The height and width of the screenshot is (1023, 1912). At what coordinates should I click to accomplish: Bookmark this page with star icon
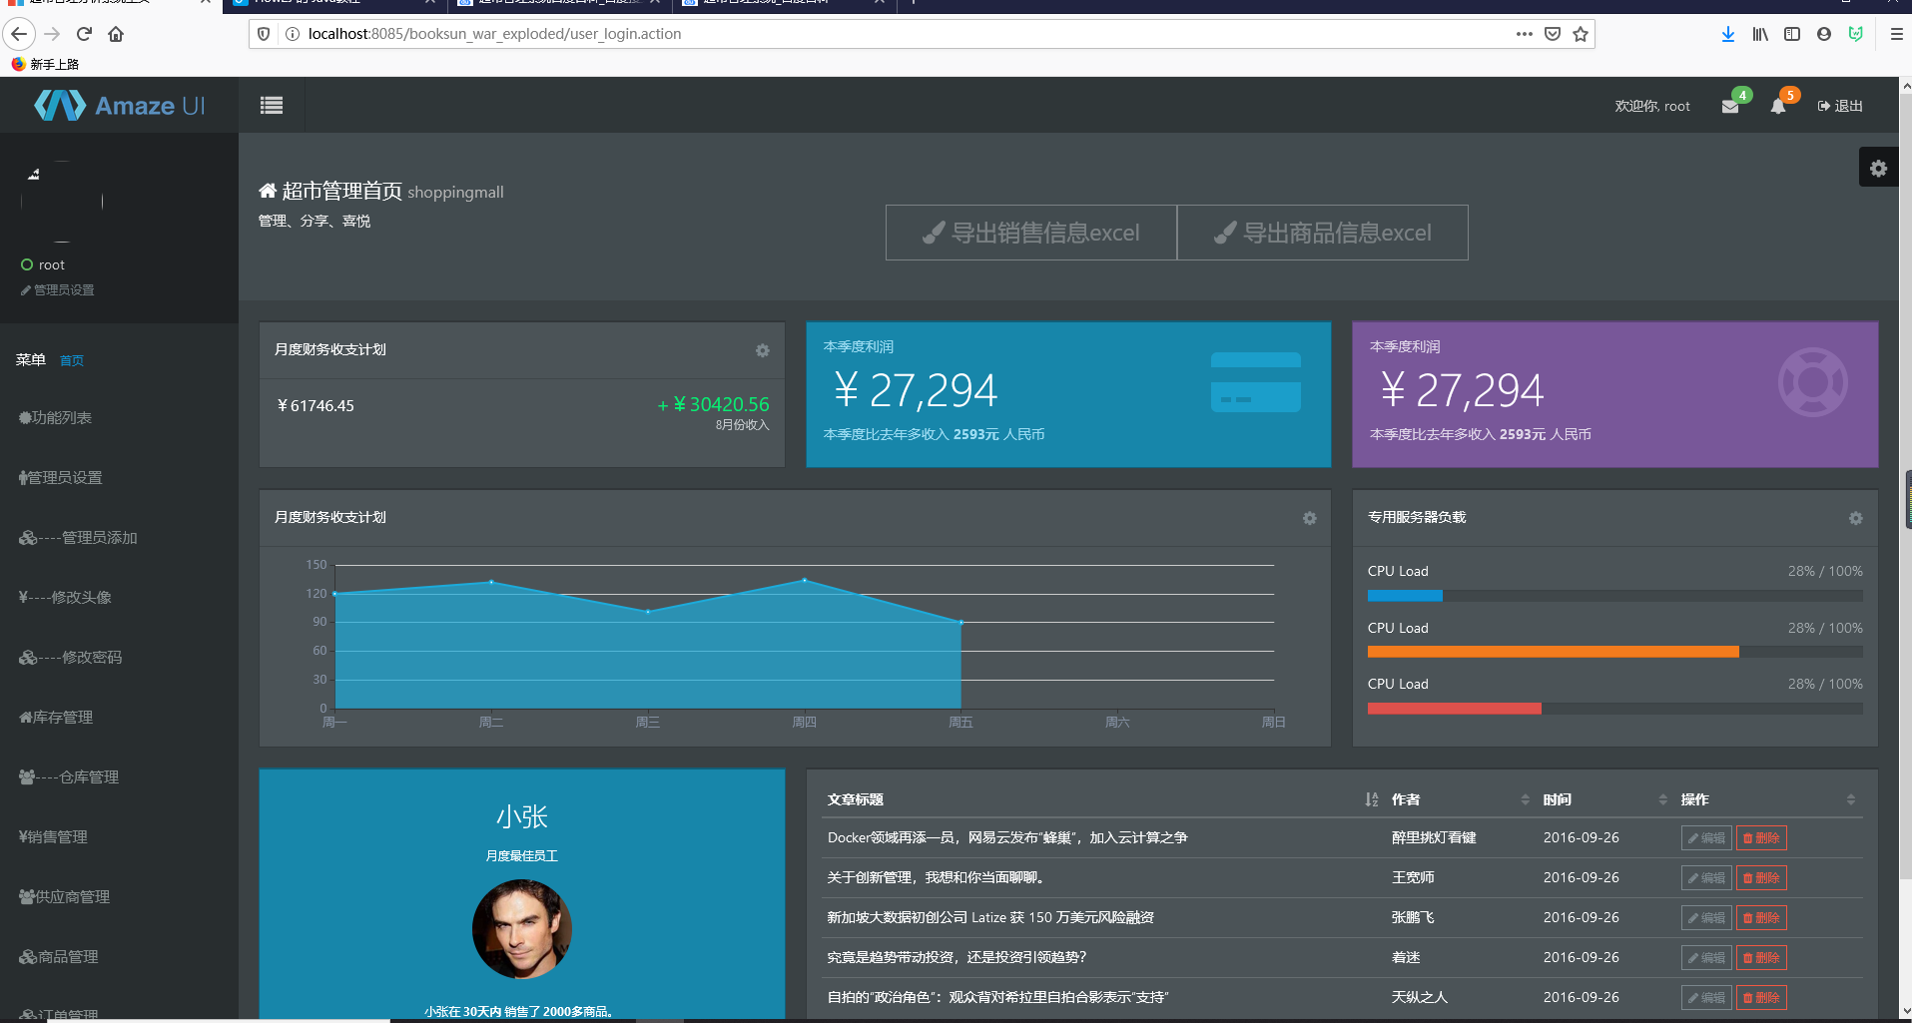coord(1581,34)
